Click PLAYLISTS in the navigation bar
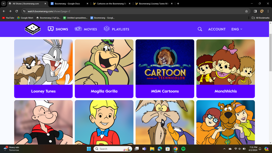This screenshot has height=153, width=272. coord(120,29)
